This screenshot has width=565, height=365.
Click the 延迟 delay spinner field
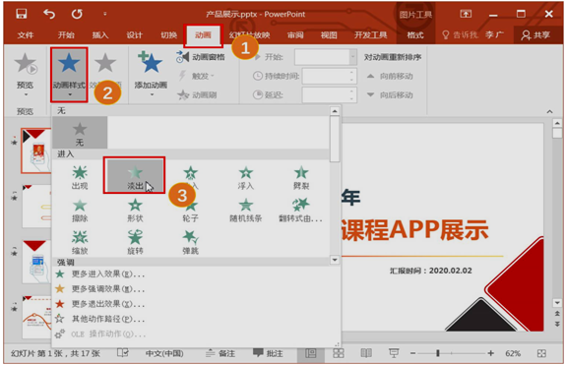[330, 95]
